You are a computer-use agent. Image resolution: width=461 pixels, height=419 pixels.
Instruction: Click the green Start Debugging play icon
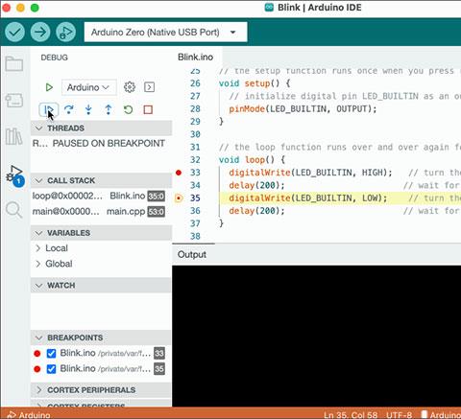click(x=49, y=87)
